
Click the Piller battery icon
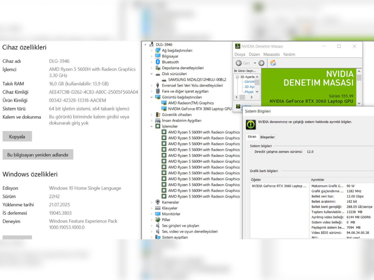(158, 220)
